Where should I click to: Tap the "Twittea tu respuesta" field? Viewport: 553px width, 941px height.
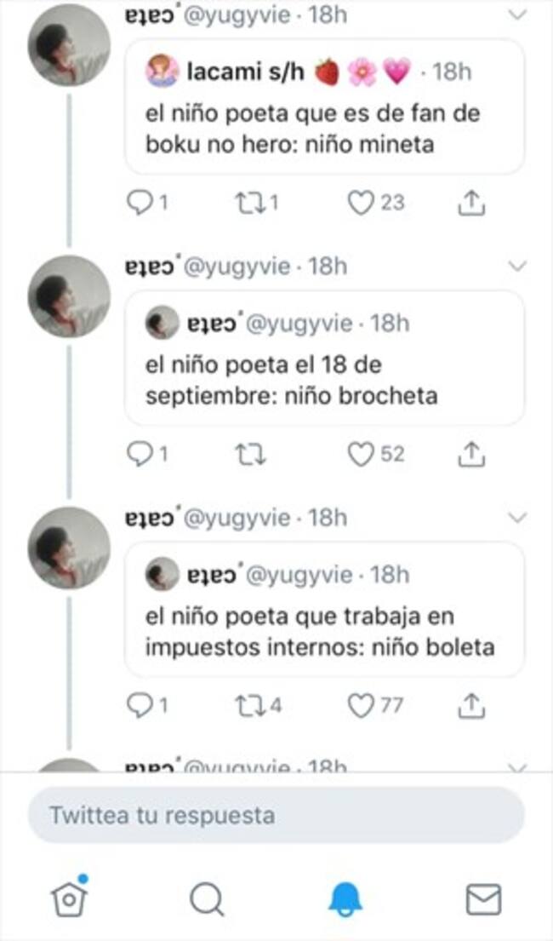tap(276, 815)
